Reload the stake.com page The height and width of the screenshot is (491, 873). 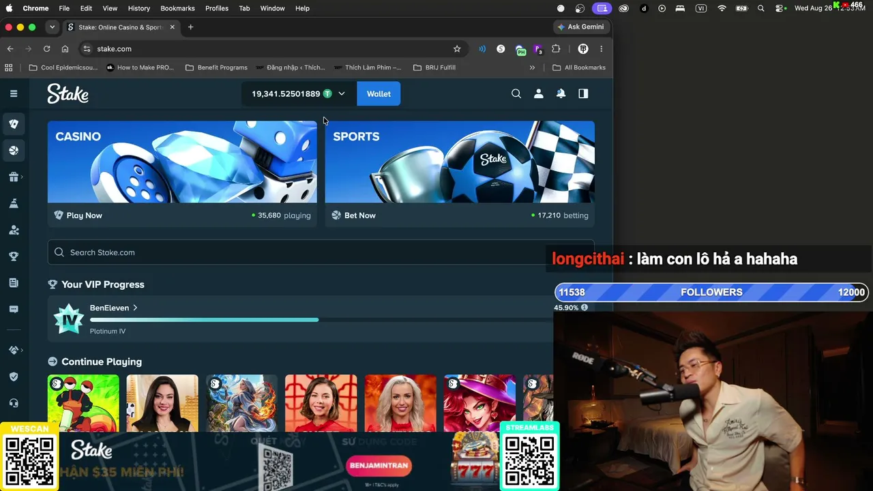tap(46, 49)
